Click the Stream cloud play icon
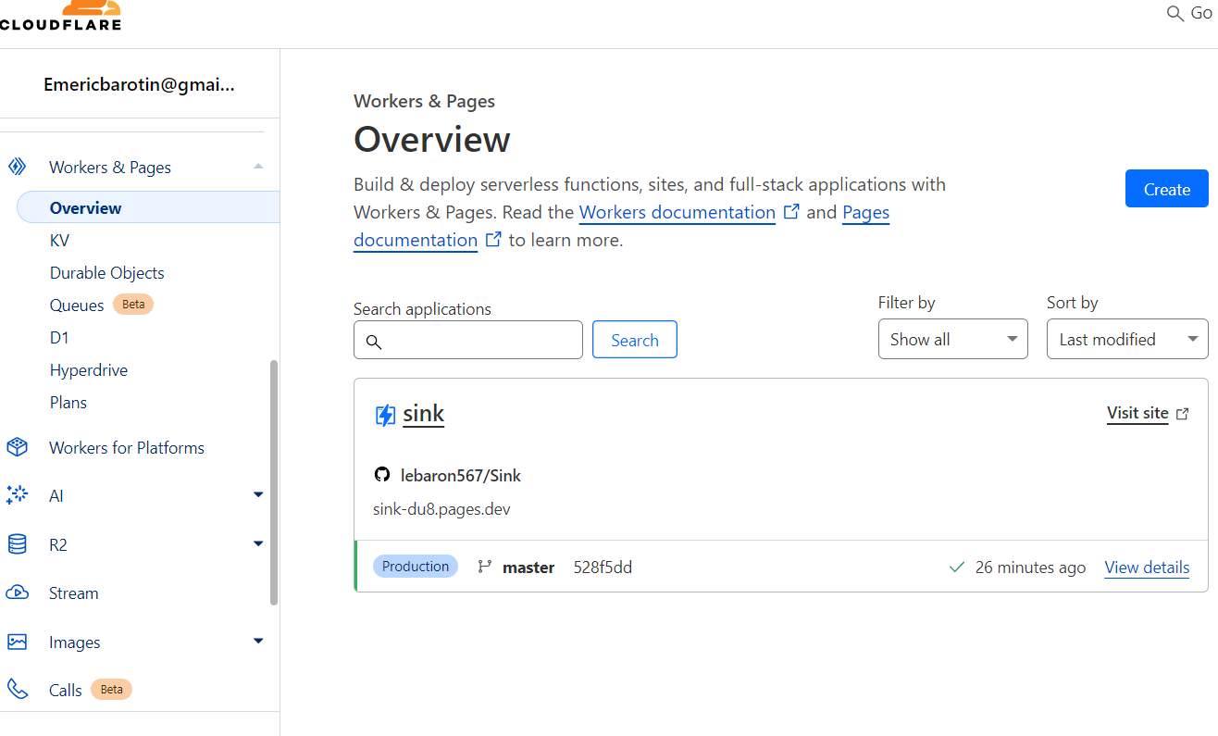The width and height of the screenshot is (1218, 736). tap(17, 593)
